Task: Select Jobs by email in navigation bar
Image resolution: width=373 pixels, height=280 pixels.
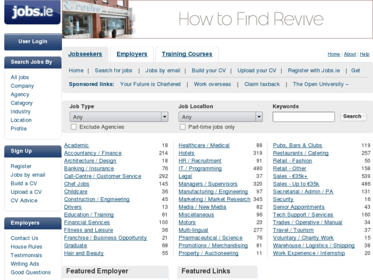Action: point(163,70)
